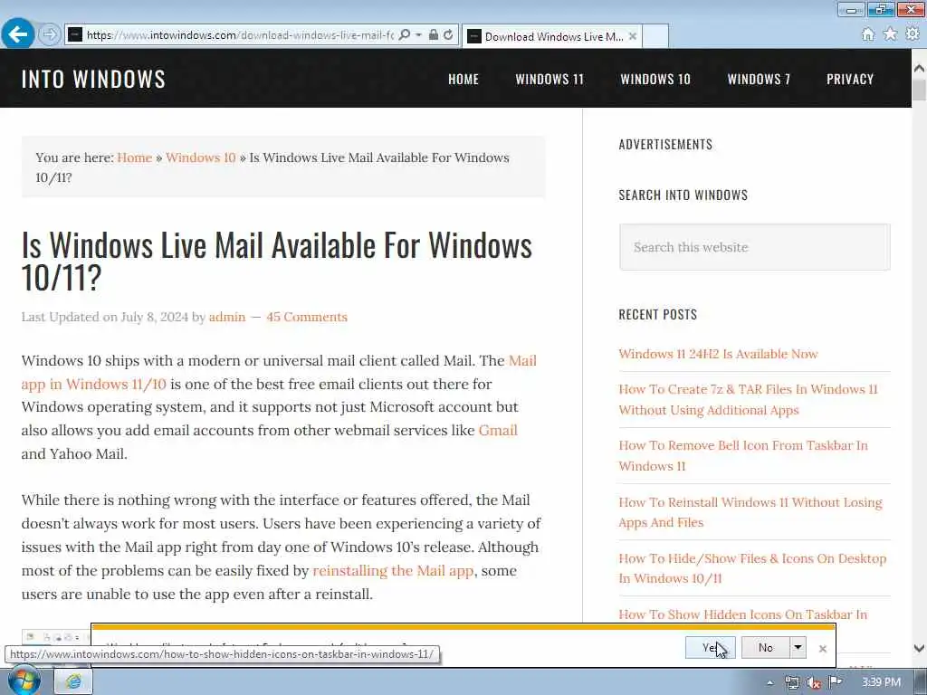The height and width of the screenshot is (695, 927).
Task: Click the Internet Explorer taskbar icon
Action: click(x=74, y=681)
